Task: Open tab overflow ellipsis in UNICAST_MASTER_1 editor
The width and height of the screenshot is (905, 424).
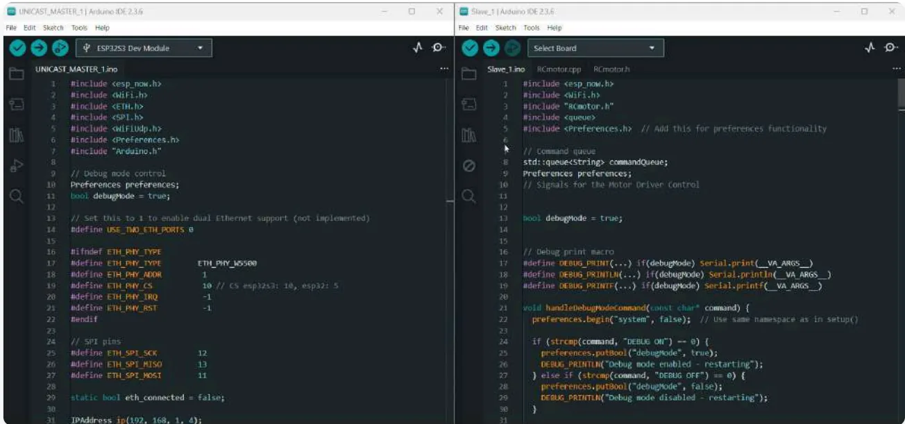Action: tap(444, 69)
